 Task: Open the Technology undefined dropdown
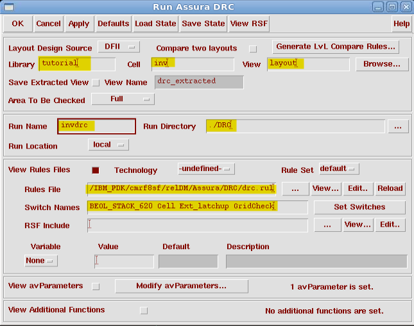[x=205, y=169]
